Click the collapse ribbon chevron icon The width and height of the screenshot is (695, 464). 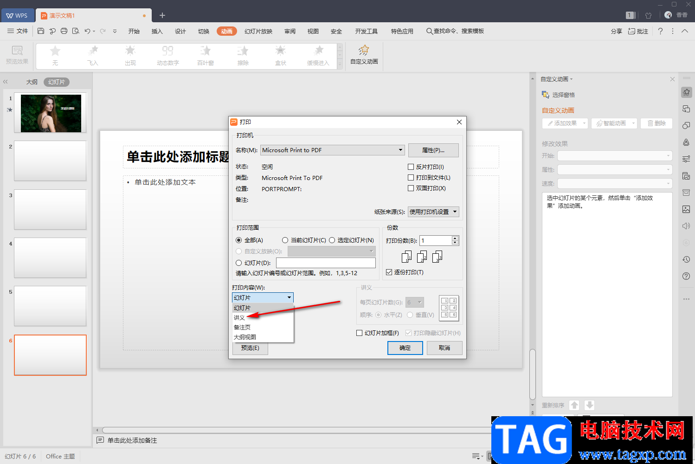685,31
